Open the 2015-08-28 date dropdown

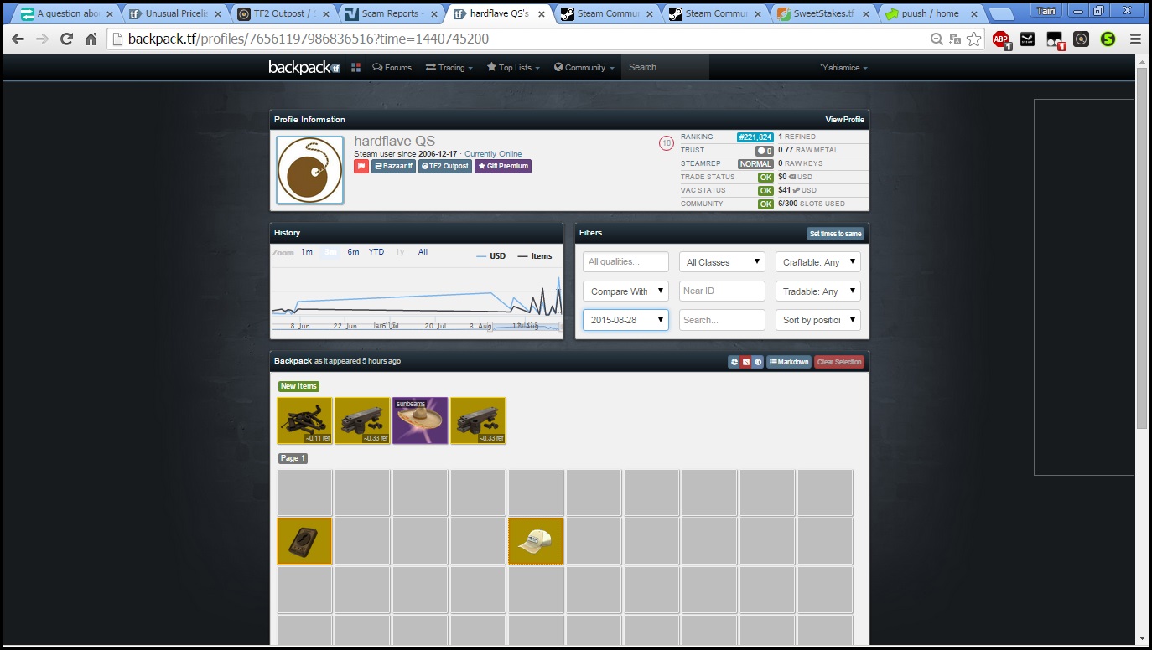pyautogui.click(x=625, y=320)
